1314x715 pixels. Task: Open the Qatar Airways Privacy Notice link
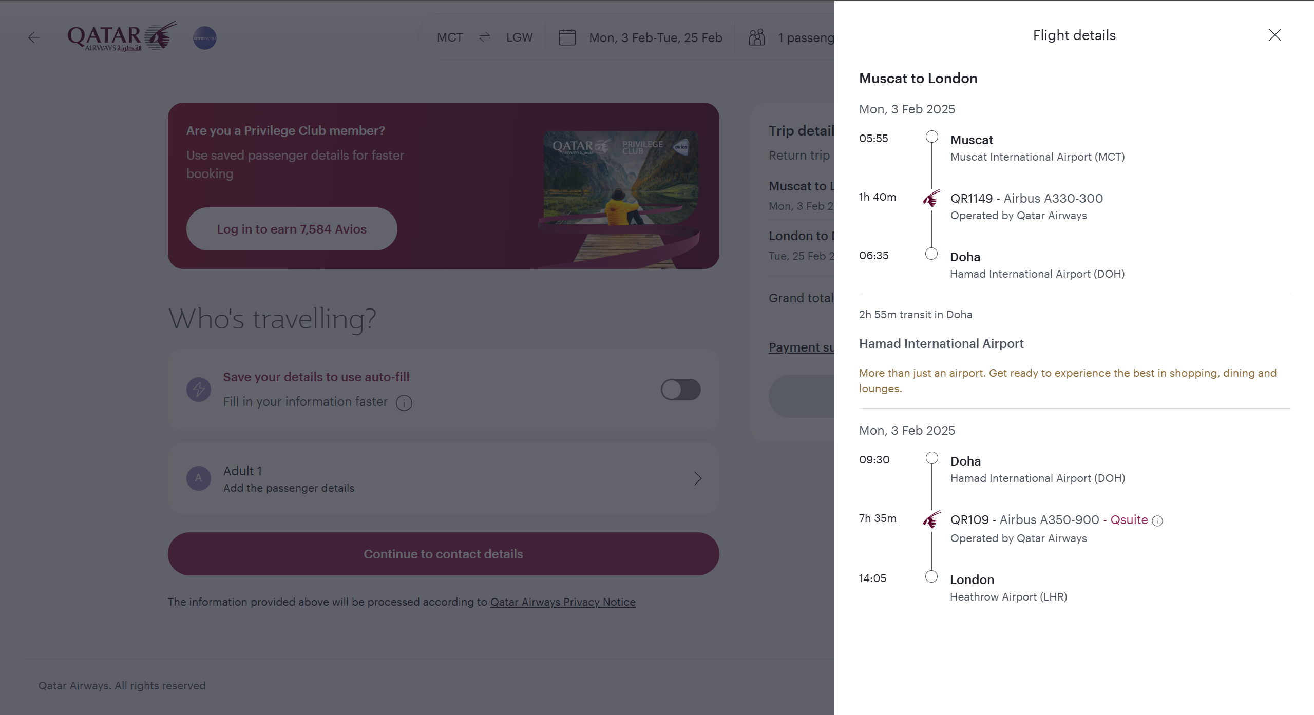(x=563, y=602)
